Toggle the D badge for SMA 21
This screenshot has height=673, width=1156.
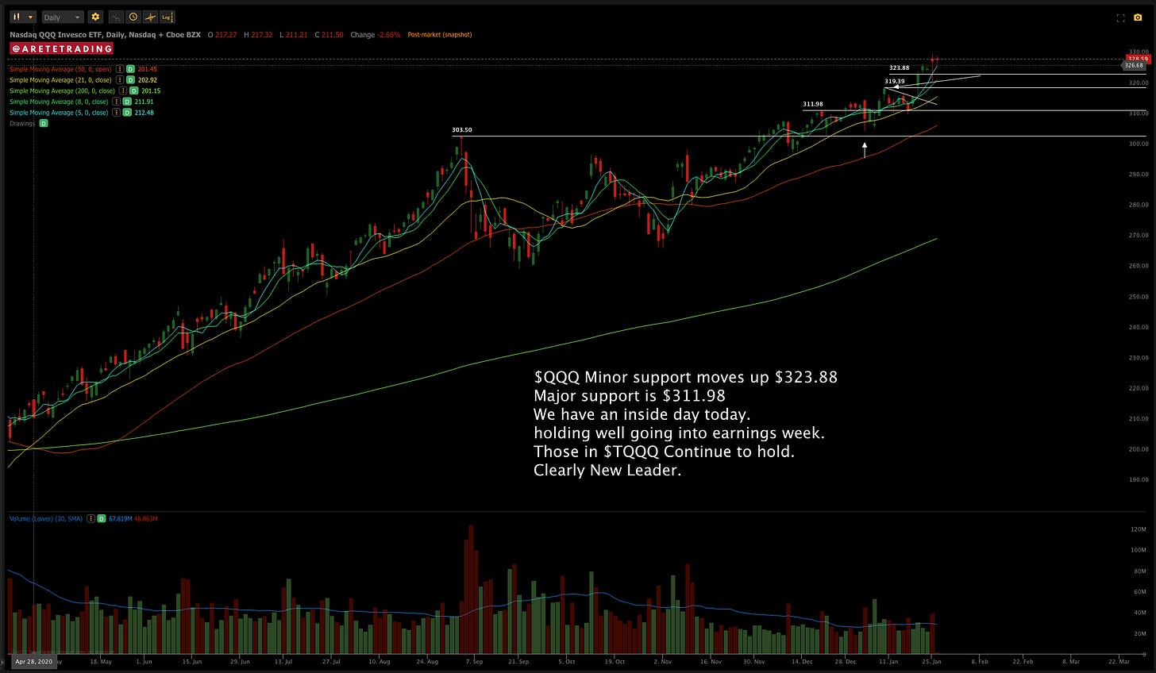click(130, 80)
